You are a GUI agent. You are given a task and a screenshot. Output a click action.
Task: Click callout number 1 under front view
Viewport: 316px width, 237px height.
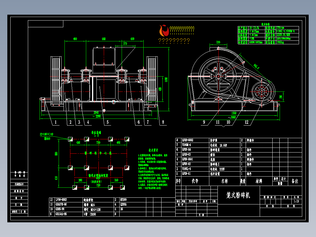pyautogui.click(x=56, y=122)
